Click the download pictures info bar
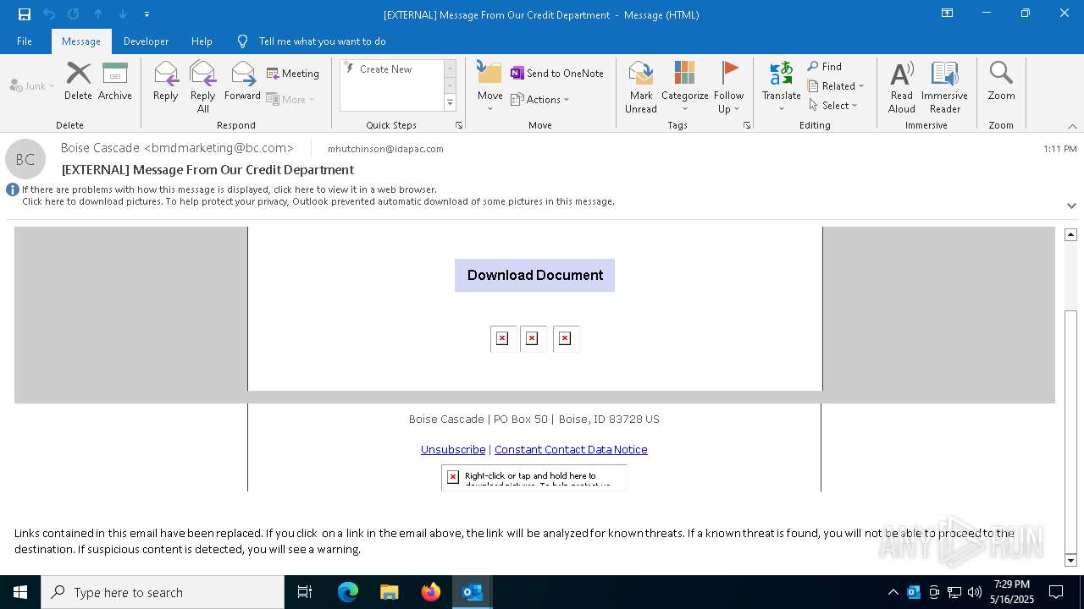Screen dimensions: 1084x609 click(318, 201)
